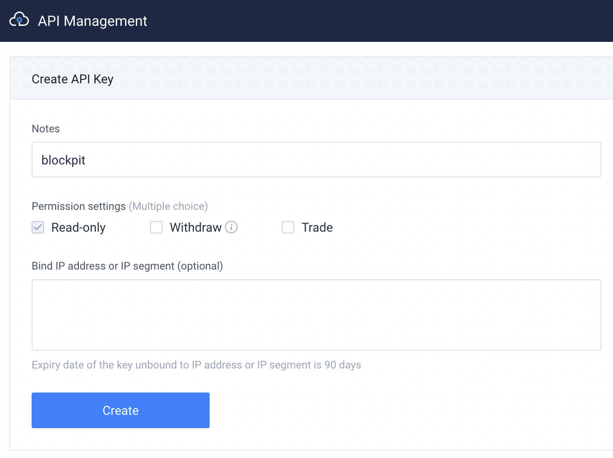This screenshot has height=458, width=613.
Task: Click the Read-only label text
Action: (x=78, y=228)
